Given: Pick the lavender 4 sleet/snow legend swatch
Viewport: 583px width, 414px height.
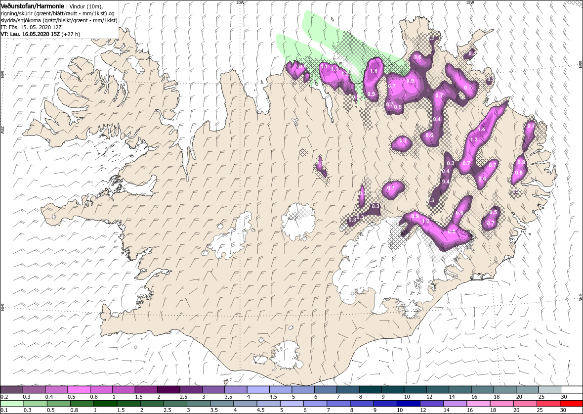Looking at the screenshot, I should pos(258,389).
